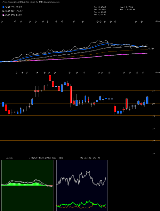Select the 'Pre H: 20.58' value

(x=100, y=10)
